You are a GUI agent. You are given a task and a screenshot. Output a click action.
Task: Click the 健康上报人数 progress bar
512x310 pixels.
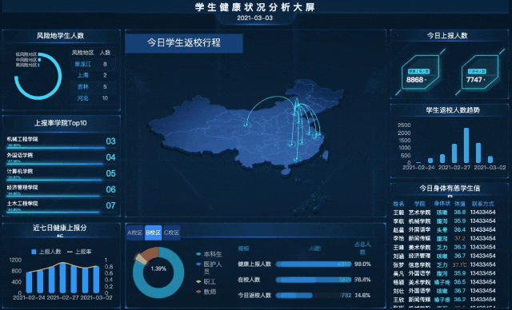(314, 264)
